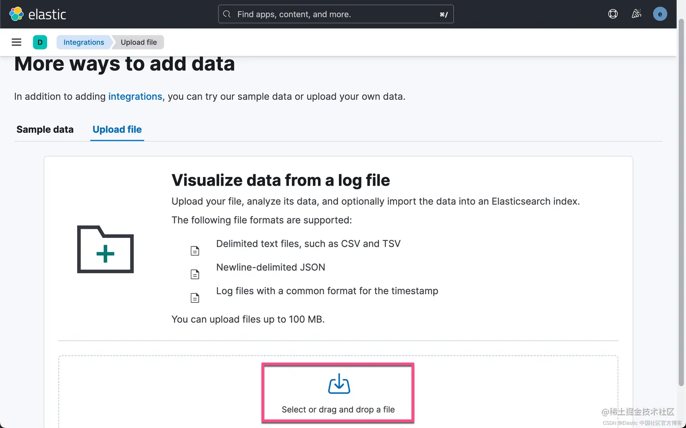
Task: Click the search magnifier icon
Action: (x=227, y=14)
